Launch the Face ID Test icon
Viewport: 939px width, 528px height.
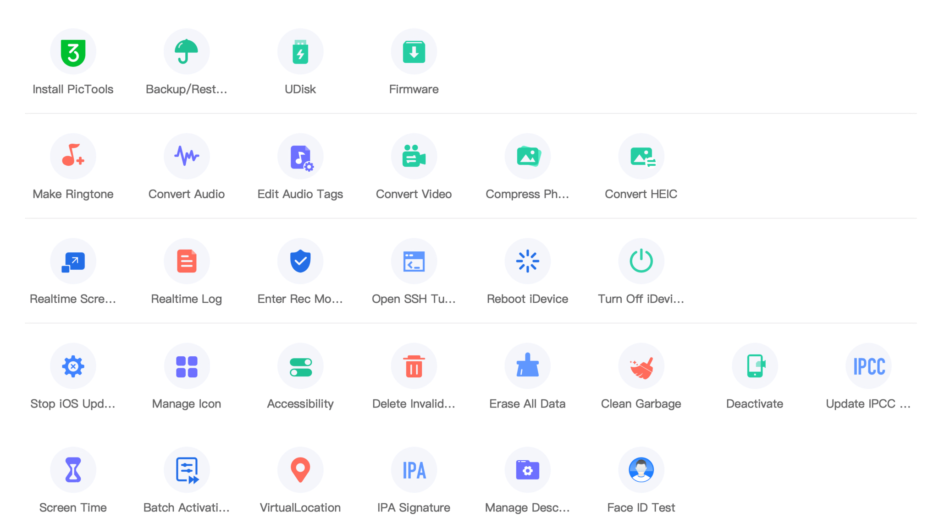point(641,470)
